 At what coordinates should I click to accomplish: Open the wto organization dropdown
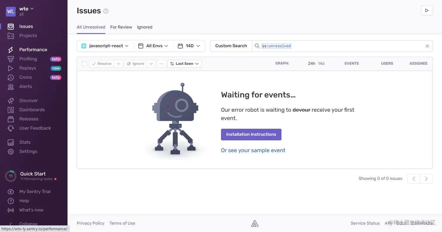[27, 9]
